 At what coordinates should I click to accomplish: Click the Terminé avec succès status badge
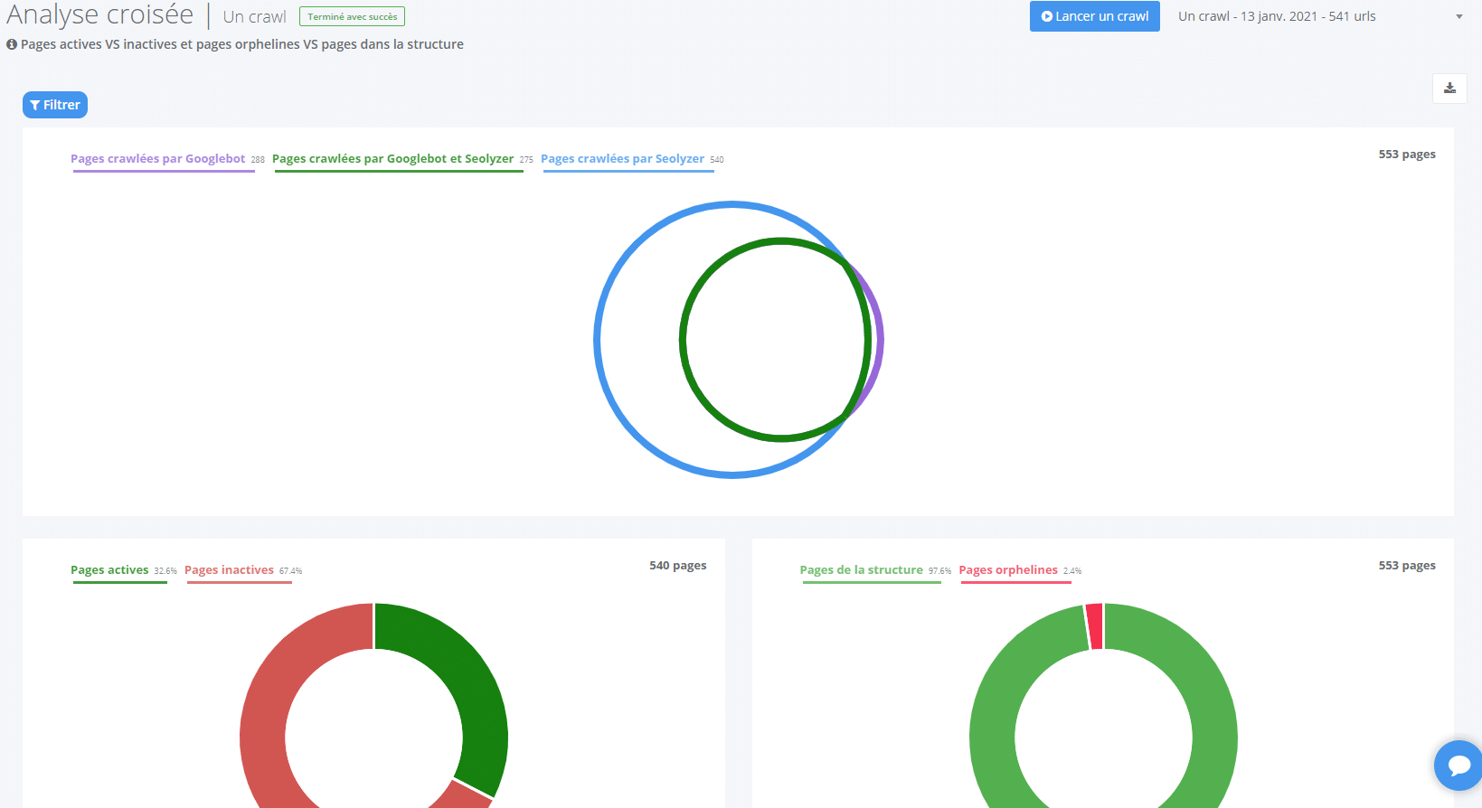[352, 16]
